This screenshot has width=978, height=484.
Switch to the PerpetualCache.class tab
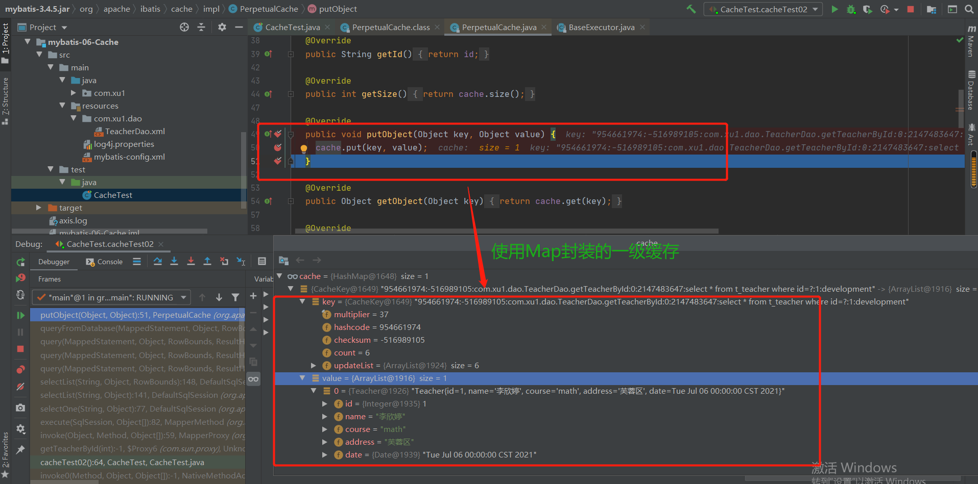click(391, 28)
